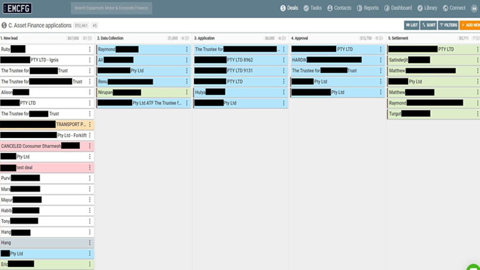Open options for the Mayur card
480x270 pixels.
point(89,200)
